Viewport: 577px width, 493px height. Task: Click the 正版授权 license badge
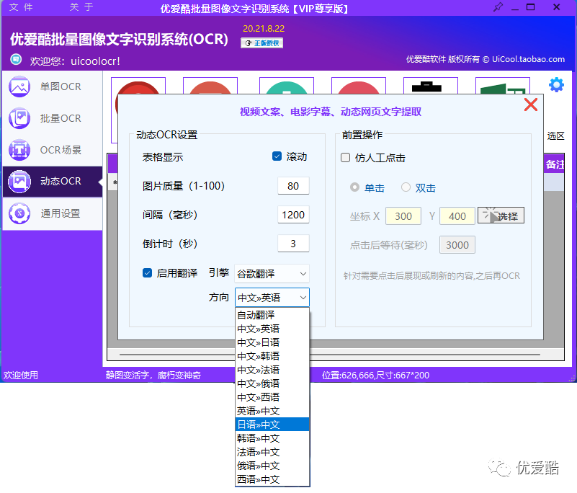tap(261, 43)
